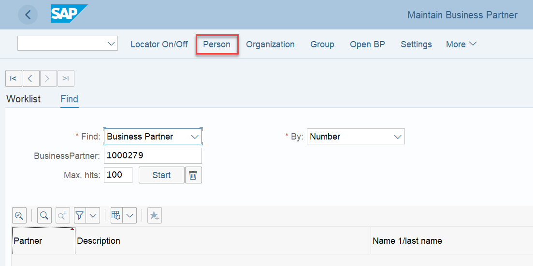Click the layout settings grid icon
533x266 pixels.
[x=116, y=215]
